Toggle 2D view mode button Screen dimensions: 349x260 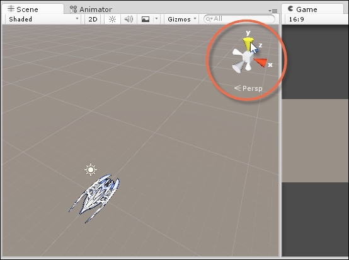pyautogui.click(x=93, y=19)
